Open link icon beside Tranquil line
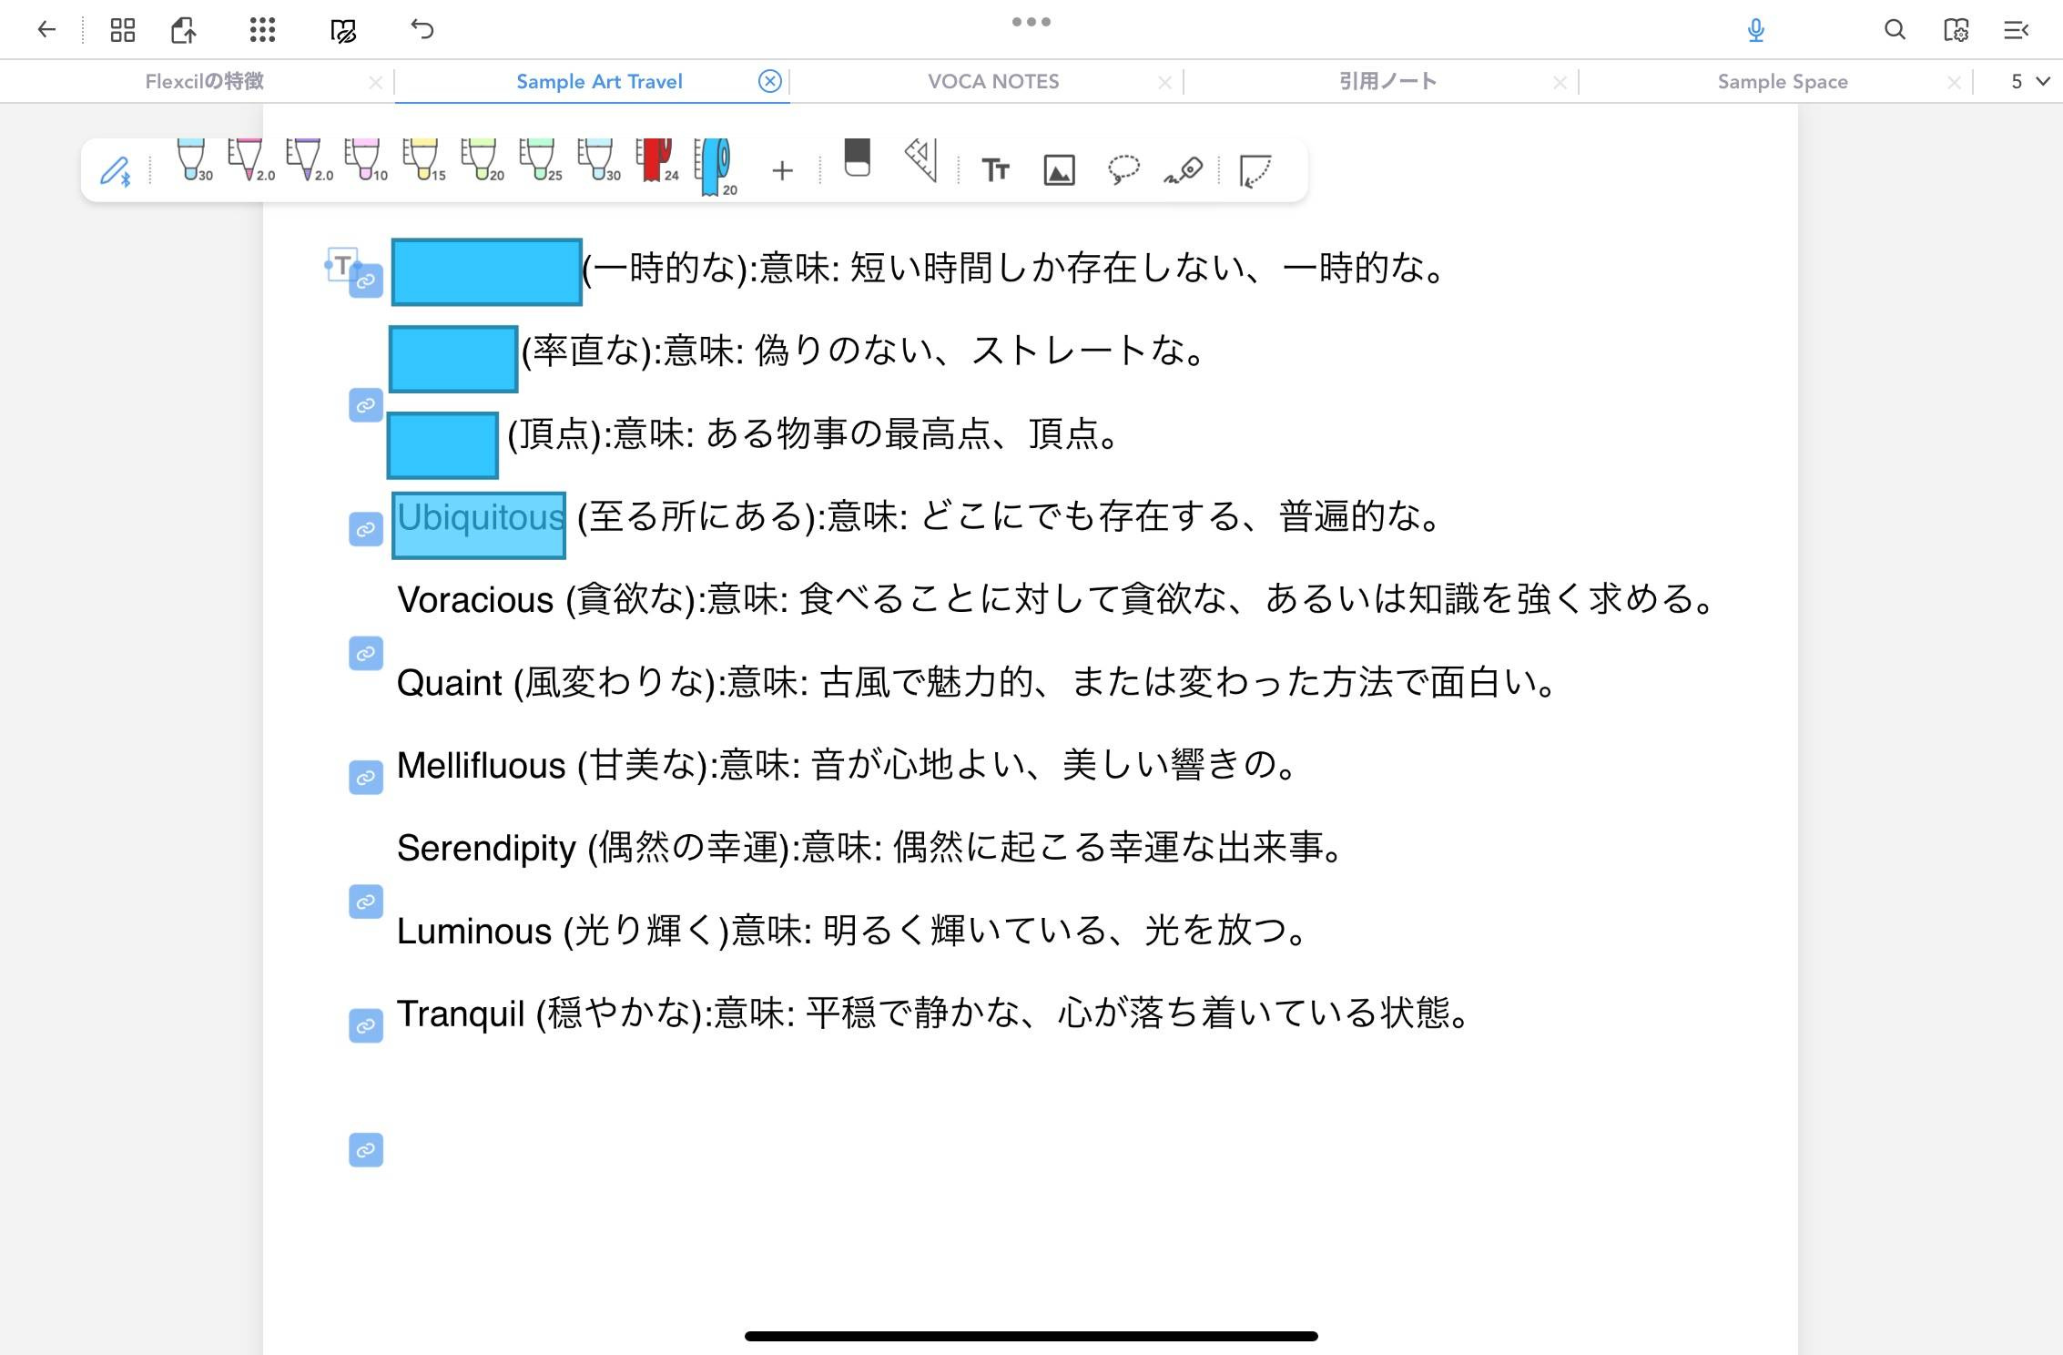The height and width of the screenshot is (1355, 2063). pos(366,1026)
